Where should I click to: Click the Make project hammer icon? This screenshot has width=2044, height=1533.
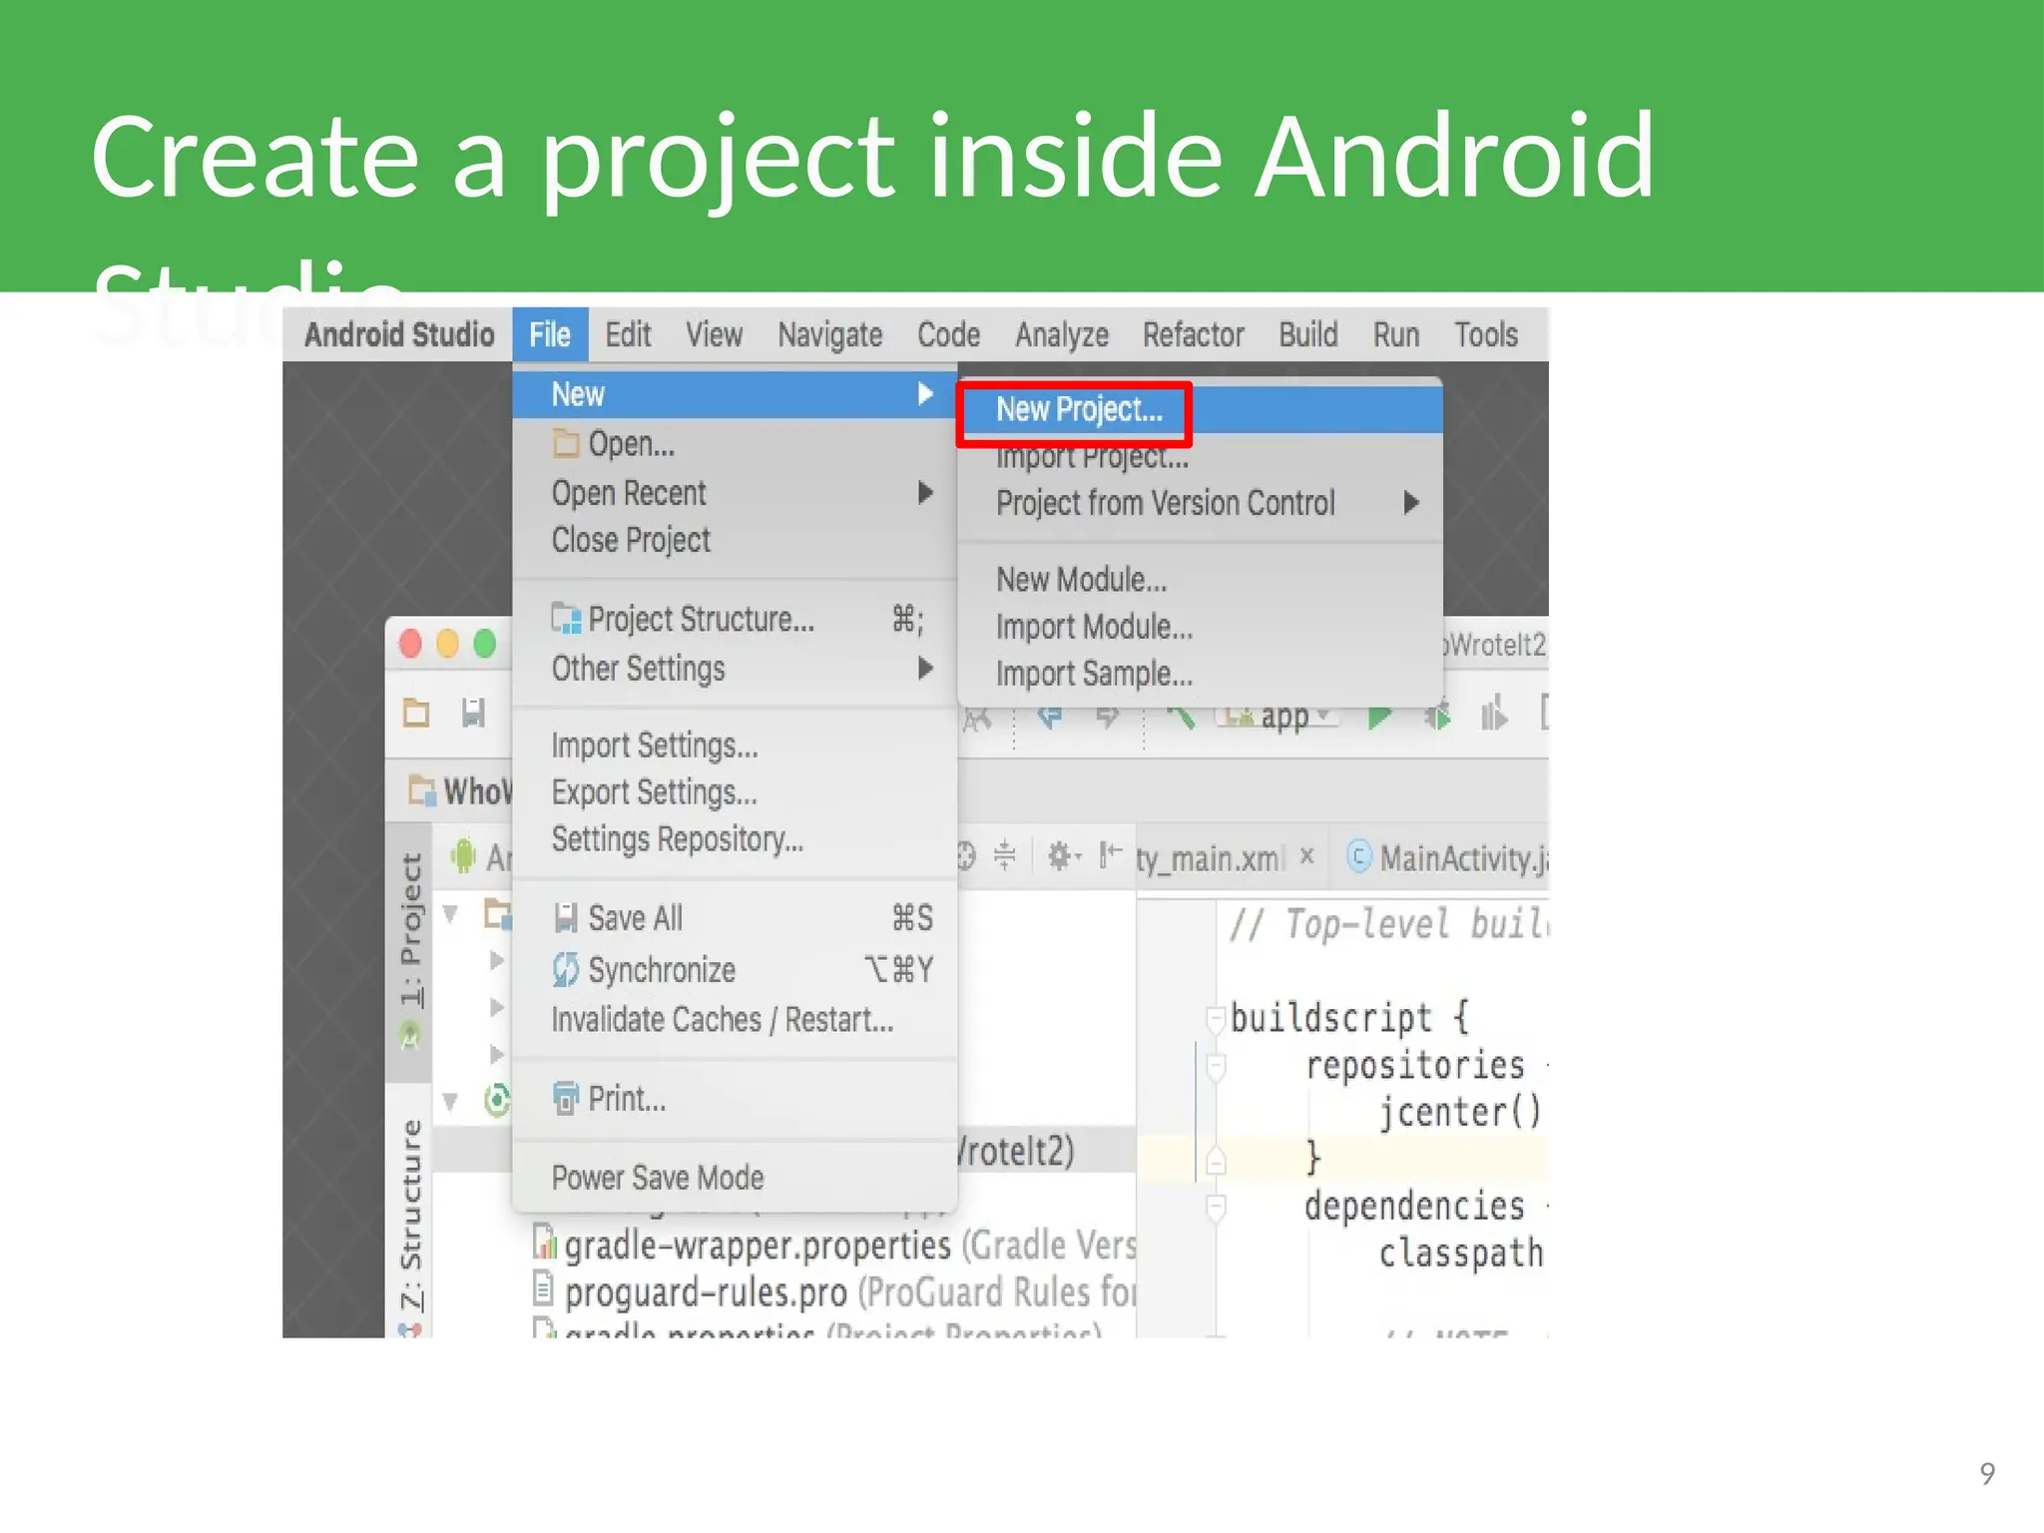pos(1181,715)
